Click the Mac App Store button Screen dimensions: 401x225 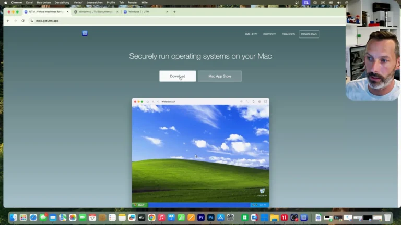[x=219, y=76]
